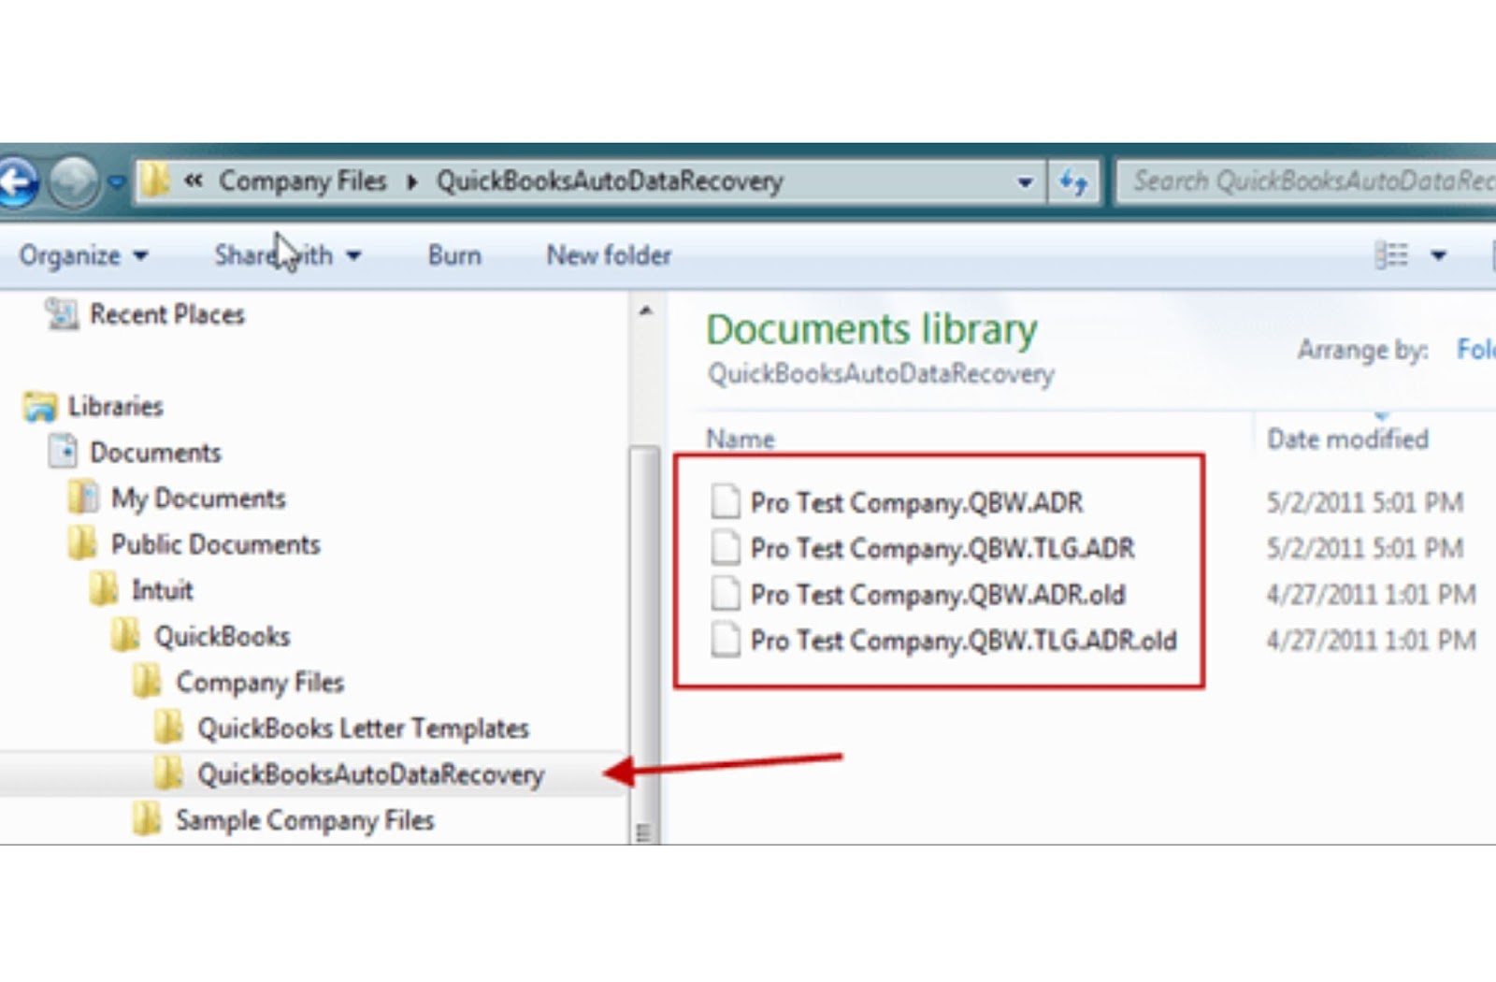Click the Libraries icon in navigation tree
Screen dimensions: 1496x982
(x=40, y=407)
